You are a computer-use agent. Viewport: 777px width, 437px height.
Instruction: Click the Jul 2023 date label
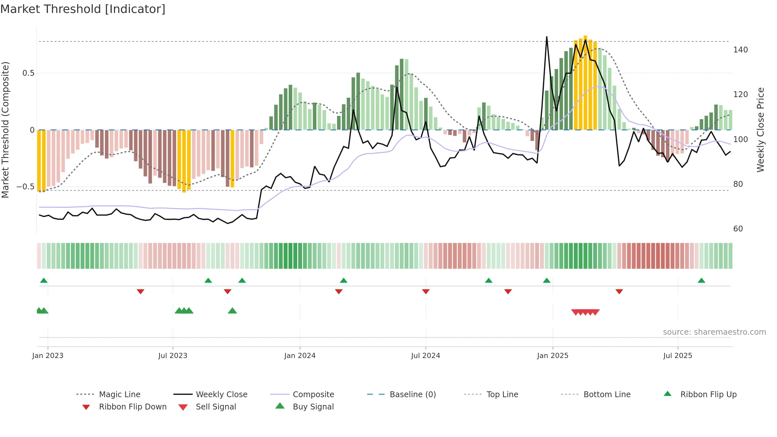click(x=173, y=356)
